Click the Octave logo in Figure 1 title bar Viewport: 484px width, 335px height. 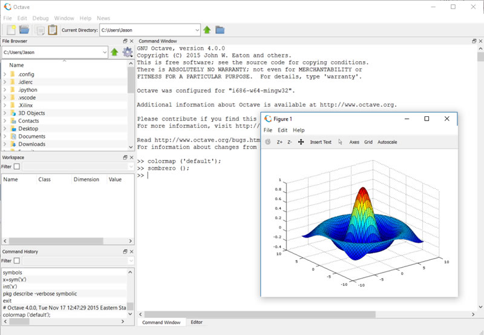(268, 119)
